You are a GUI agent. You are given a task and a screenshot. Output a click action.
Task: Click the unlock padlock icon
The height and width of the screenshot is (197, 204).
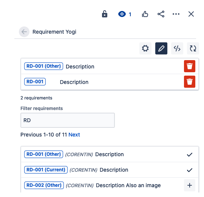tap(105, 14)
